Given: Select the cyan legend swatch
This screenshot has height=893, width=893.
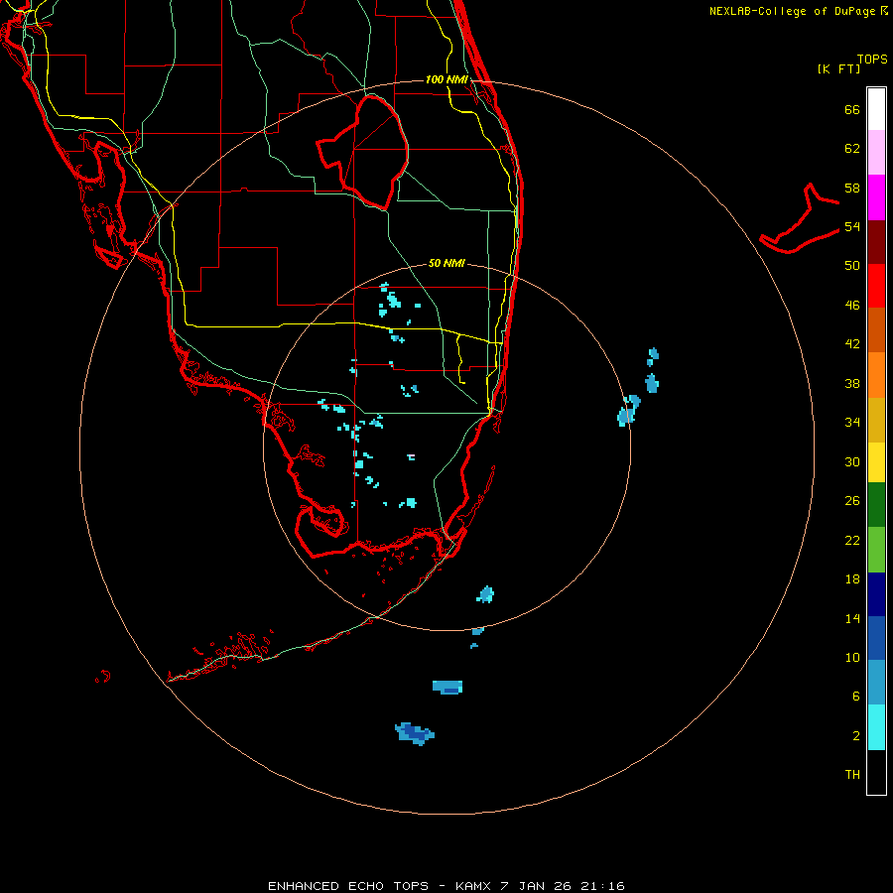Looking at the screenshot, I should tap(876, 727).
